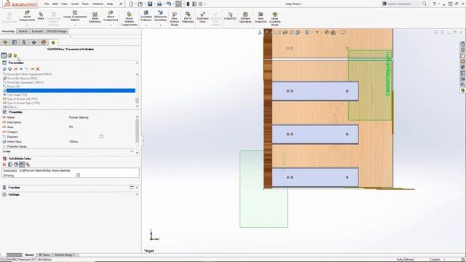Collapse the Parameters section
This screenshot has height=262, width=466.
click(x=137, y=63)
